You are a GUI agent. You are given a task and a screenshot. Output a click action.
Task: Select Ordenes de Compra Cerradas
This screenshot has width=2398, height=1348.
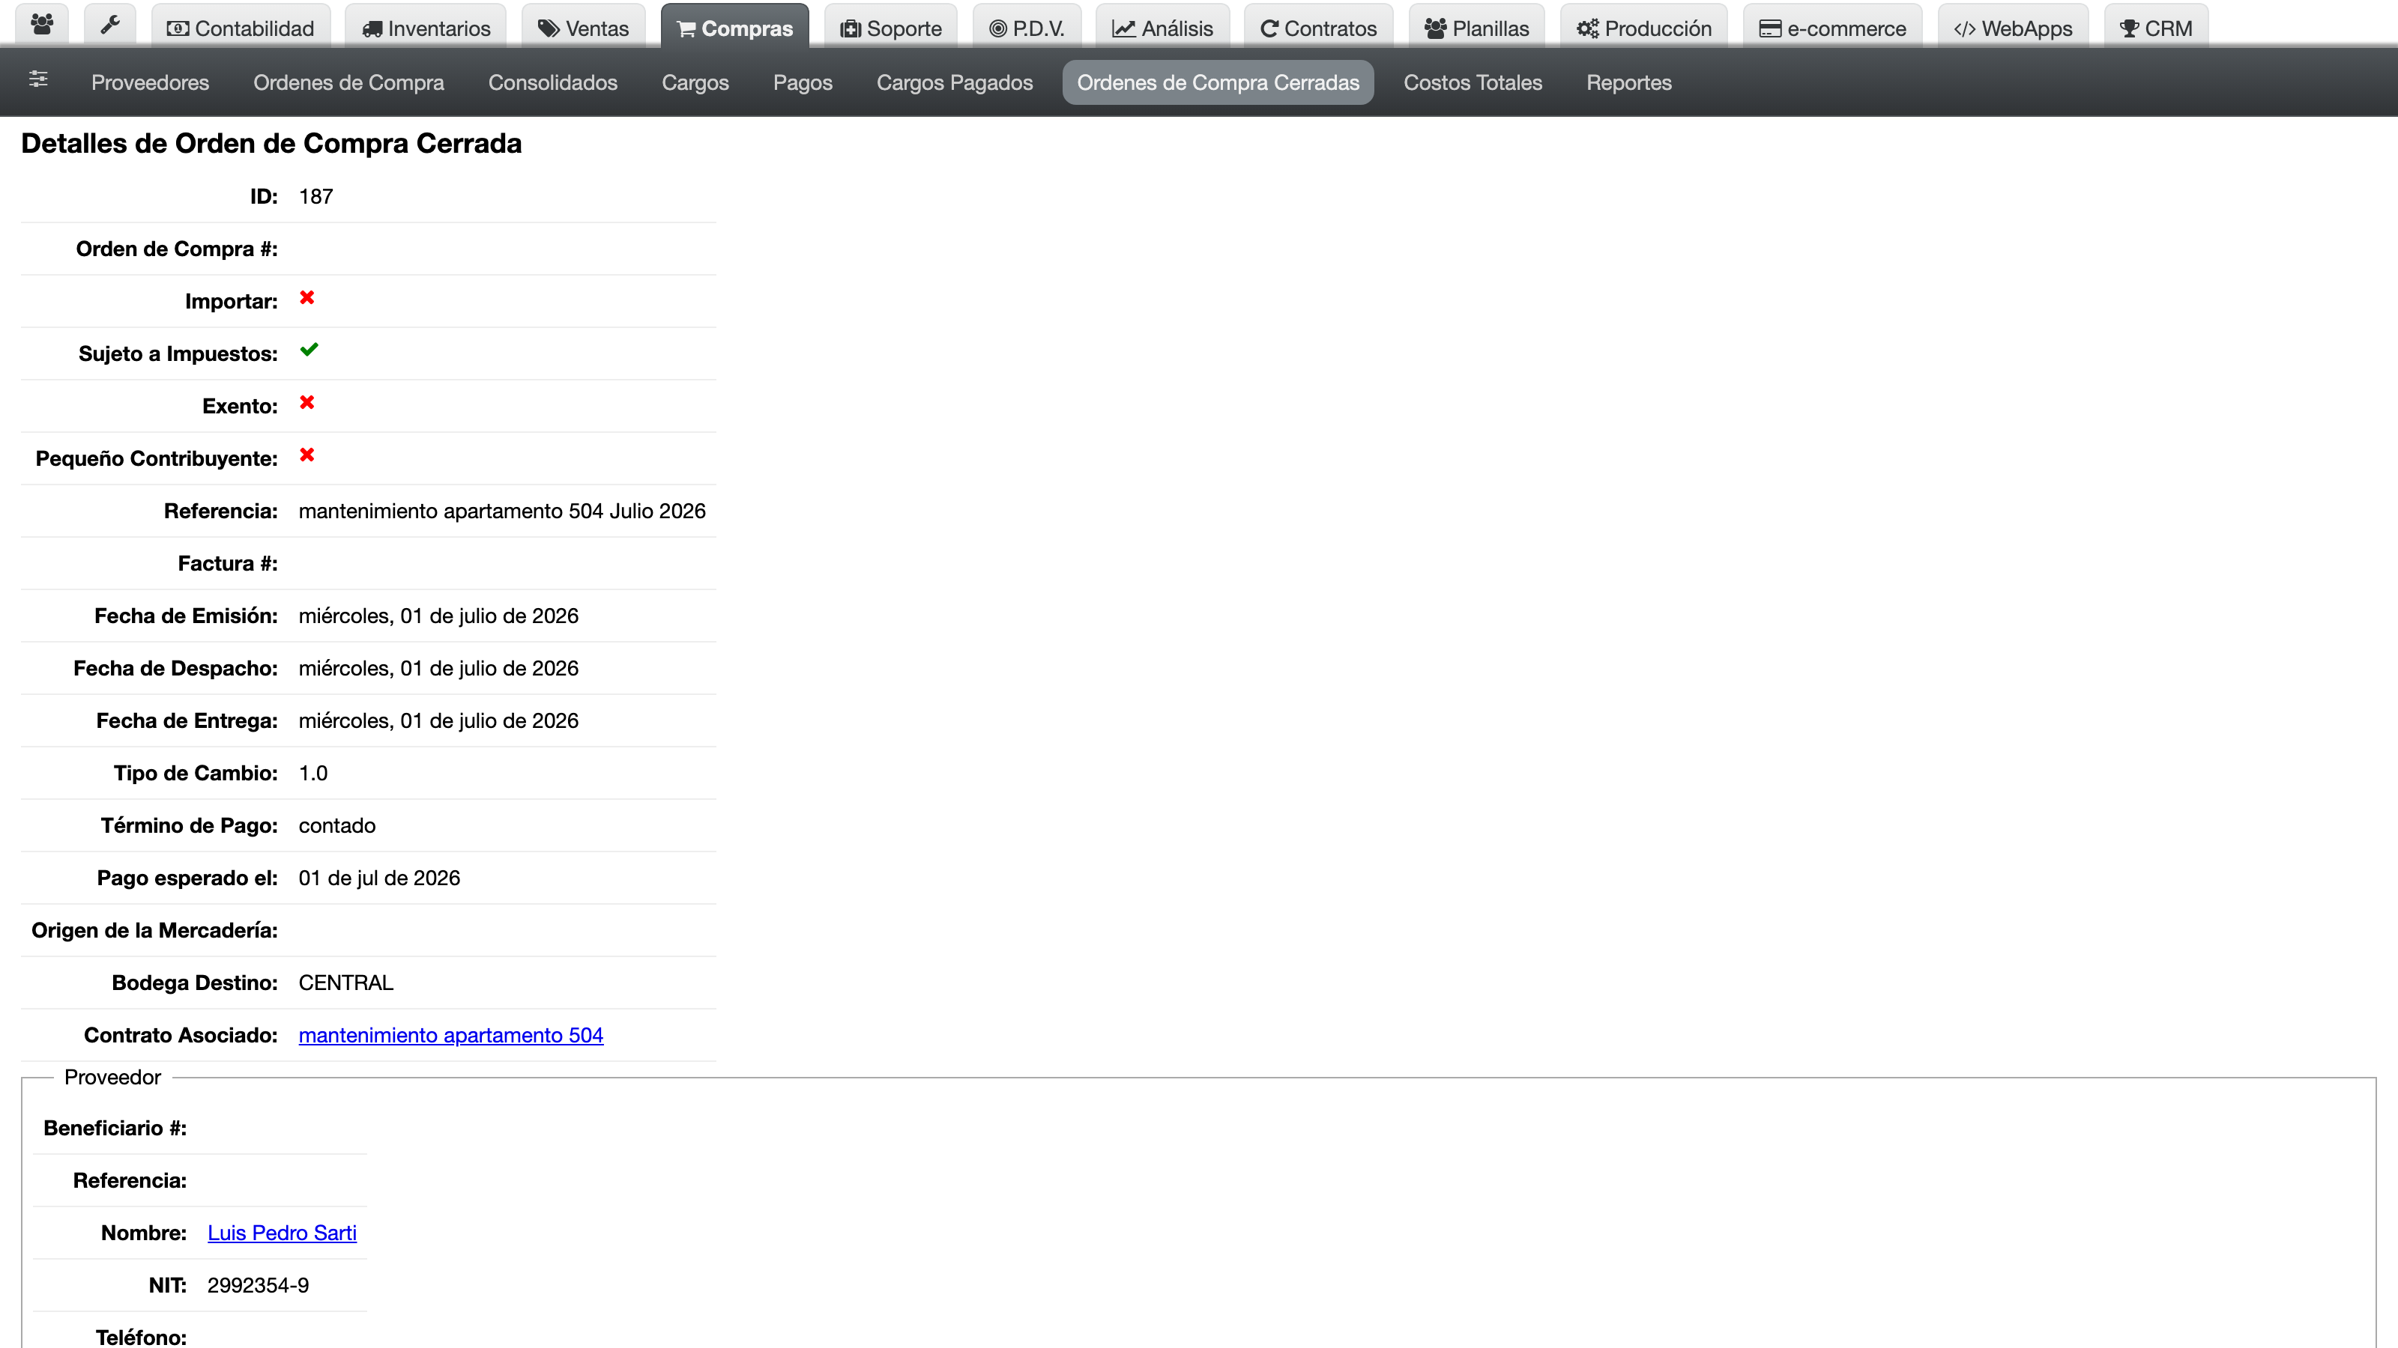(1218, 83)
